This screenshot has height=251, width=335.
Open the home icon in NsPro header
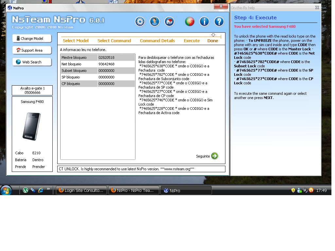(x=169, y=22)
